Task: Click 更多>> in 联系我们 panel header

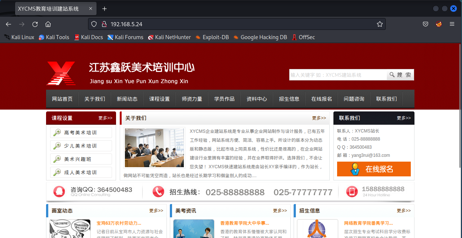Action: (404, 118)
